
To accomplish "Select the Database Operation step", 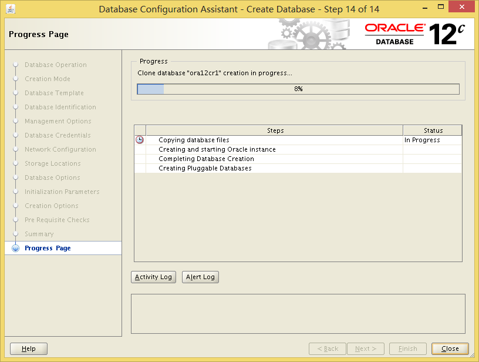I will point(55,65).
